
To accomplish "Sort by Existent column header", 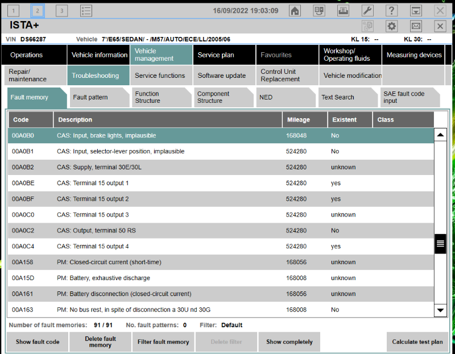I will point(350,120).
